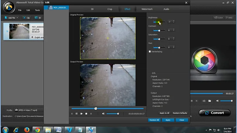237x133 pixels.
Task: Click the Brightness value field
Action: coord(170,22)
